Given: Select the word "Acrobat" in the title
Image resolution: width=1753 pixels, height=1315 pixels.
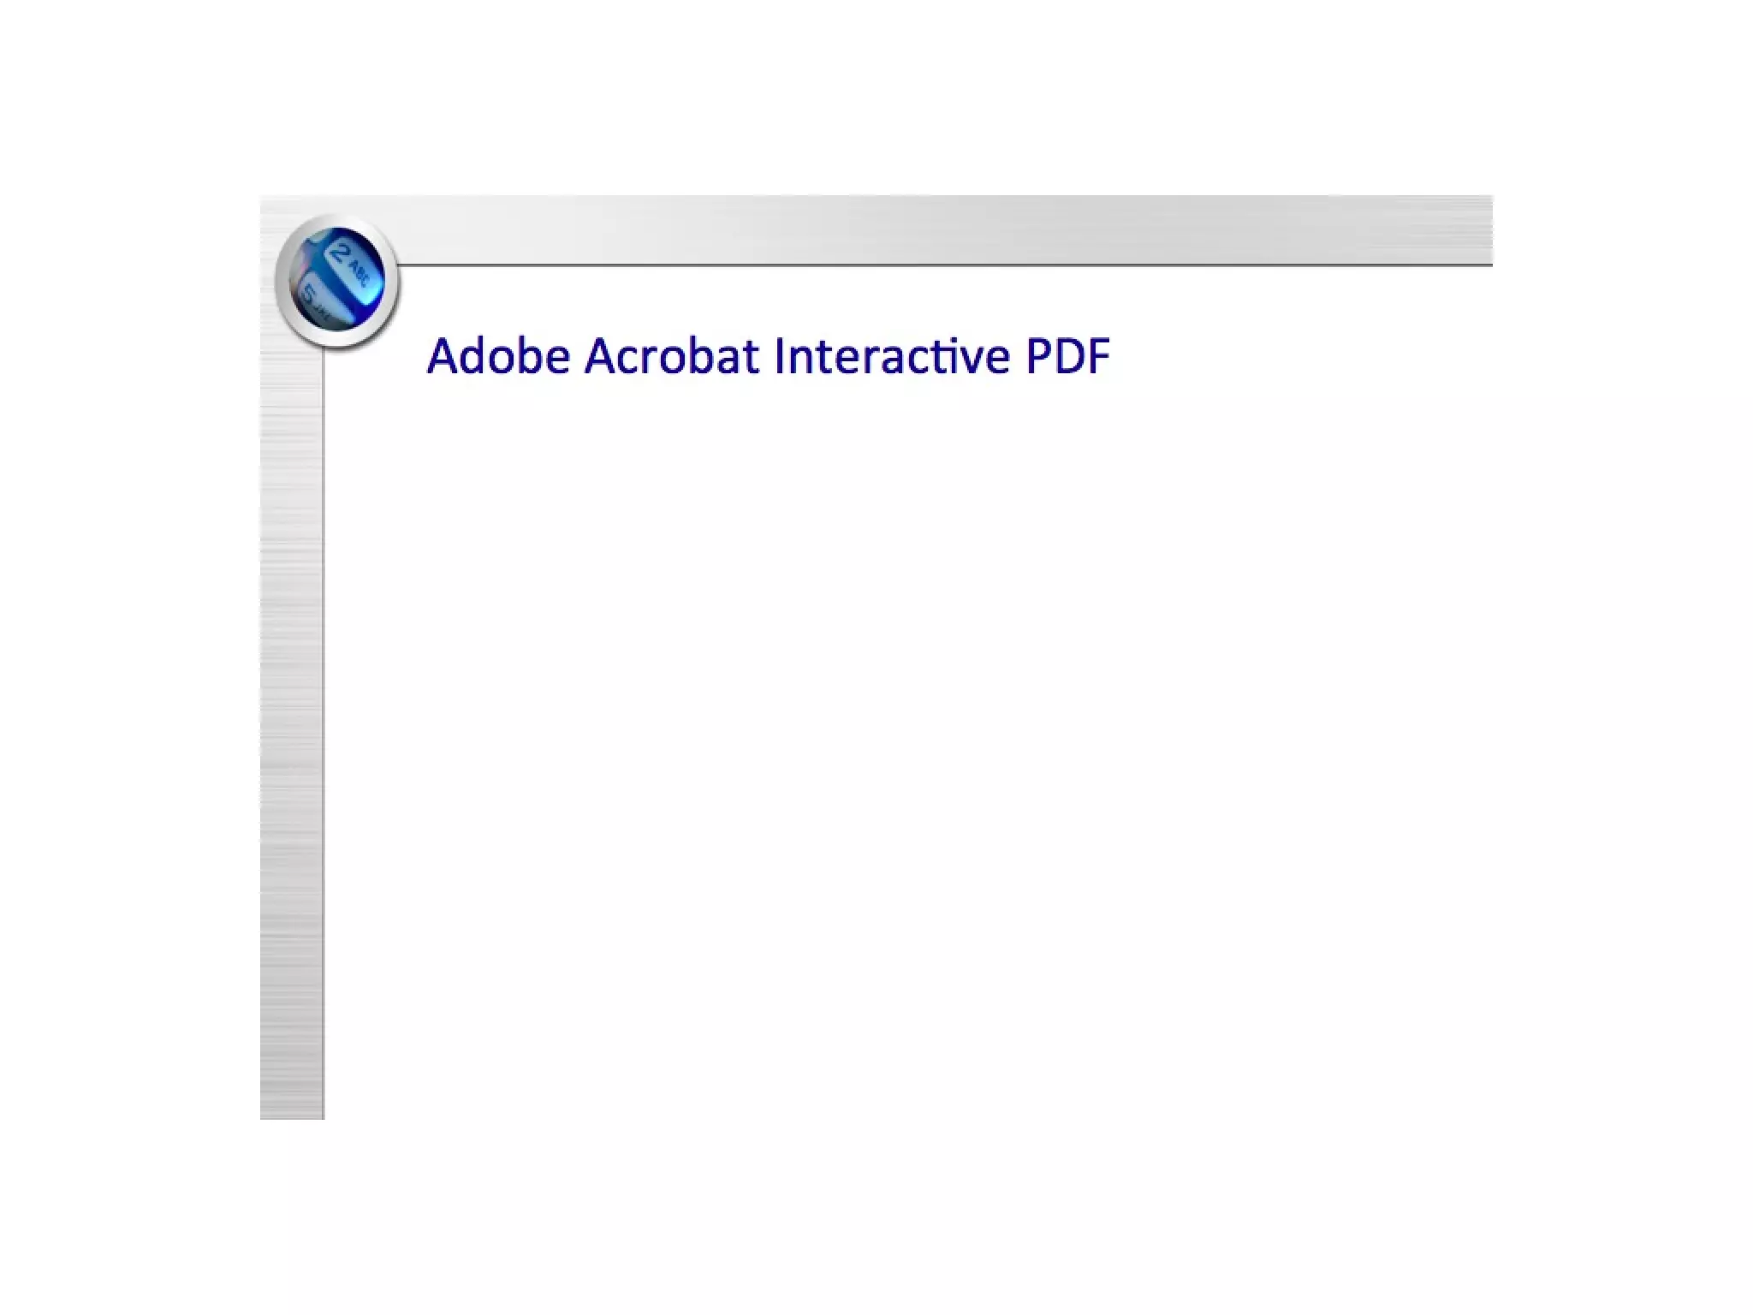Looking at the screenshot, I should (672, 355).
